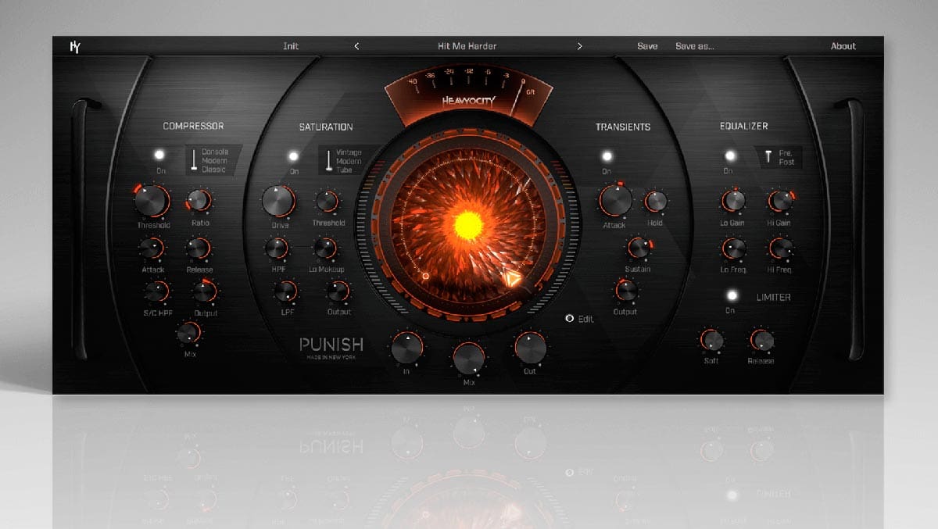The height and width of the screenshot is (529, 938).
Task: Click the Transients Hold knob
Action: click(x=655, y=202)
